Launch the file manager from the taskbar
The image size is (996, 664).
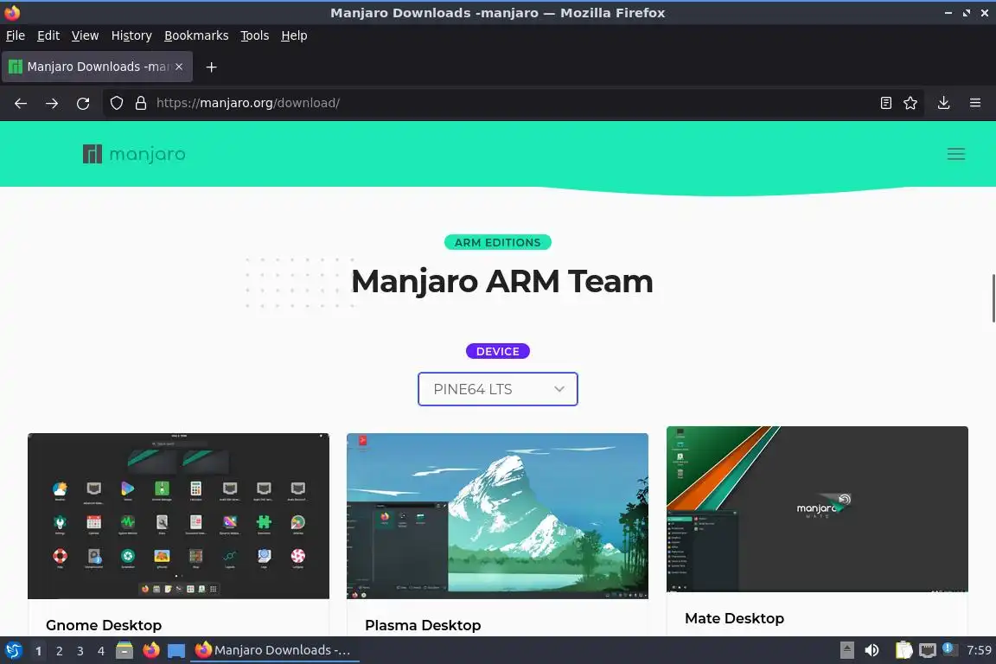[124, 650]
